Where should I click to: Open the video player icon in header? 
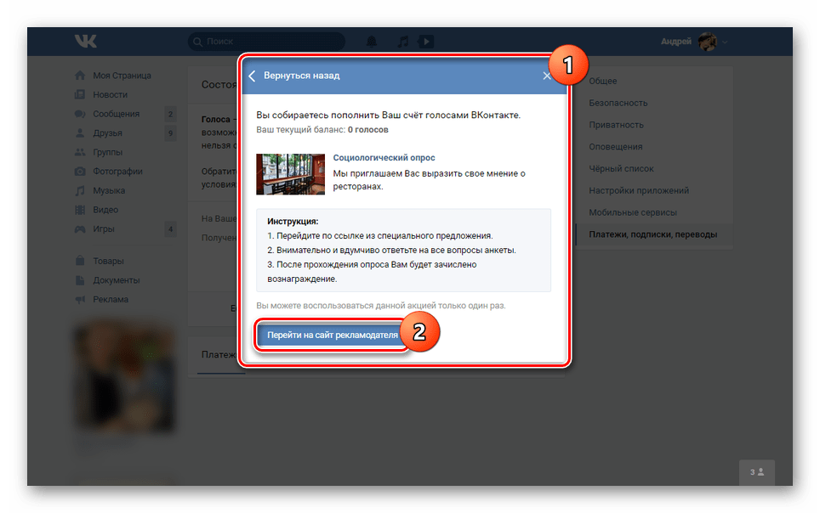(x=425, y=42)
